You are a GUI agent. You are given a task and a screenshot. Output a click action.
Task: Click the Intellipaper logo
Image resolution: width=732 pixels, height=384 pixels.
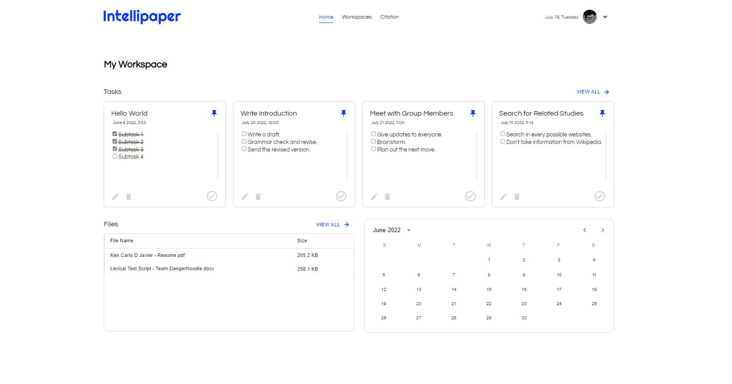coord(142,17)
